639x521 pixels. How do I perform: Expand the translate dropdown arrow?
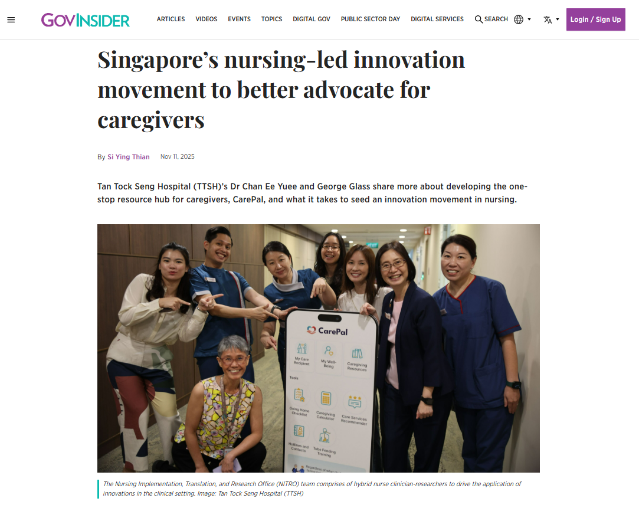click(558, 19)
